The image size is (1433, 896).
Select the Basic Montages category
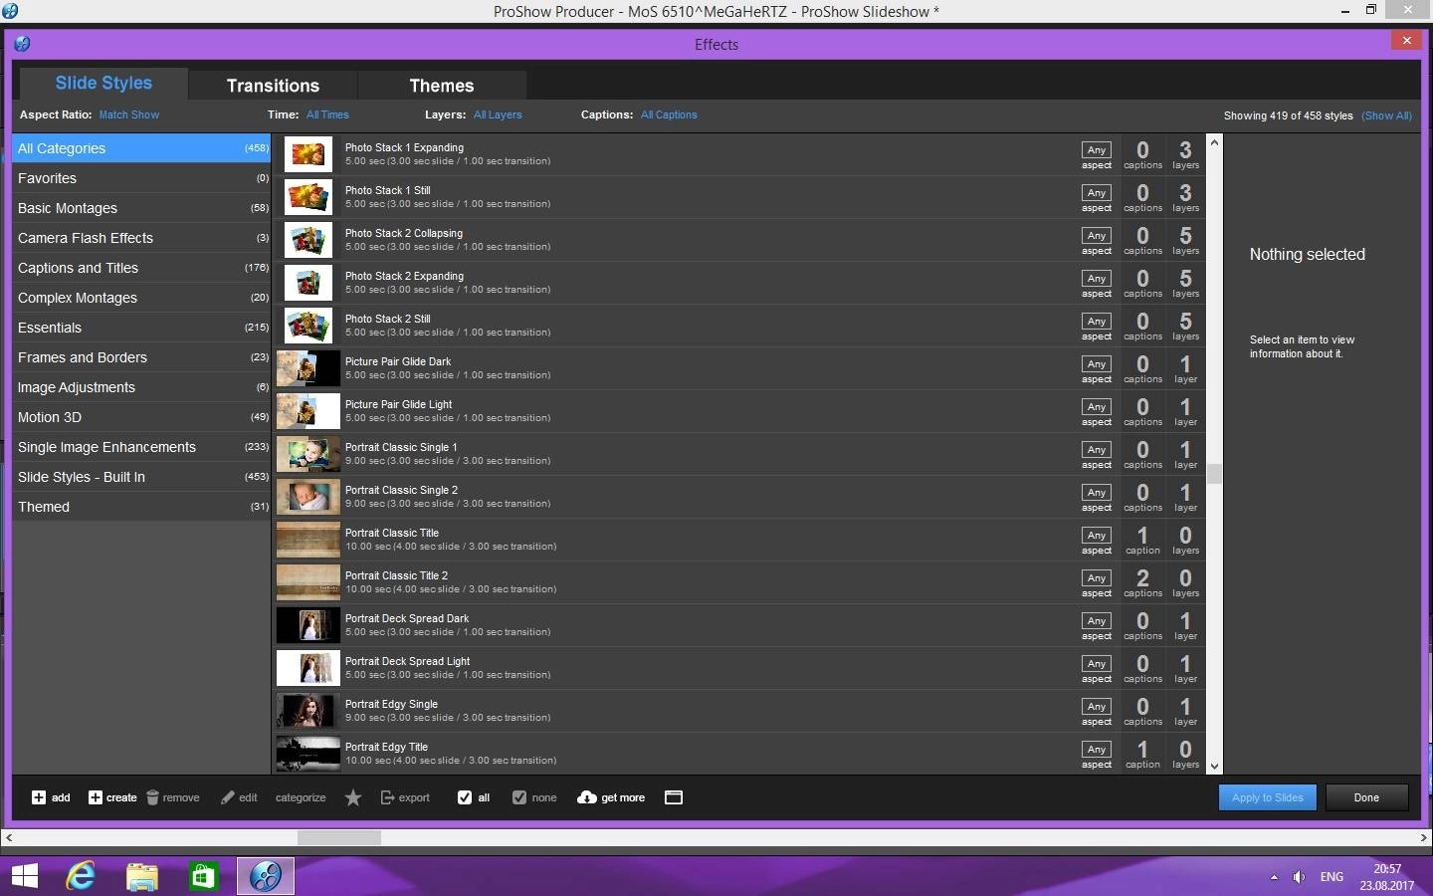(x=141, y=208)
